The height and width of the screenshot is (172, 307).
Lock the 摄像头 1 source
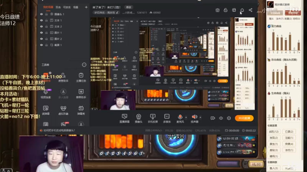[x=46, y=14]
